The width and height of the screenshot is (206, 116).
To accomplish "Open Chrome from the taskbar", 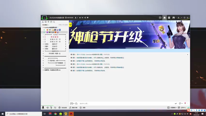I will coord(55,114).
